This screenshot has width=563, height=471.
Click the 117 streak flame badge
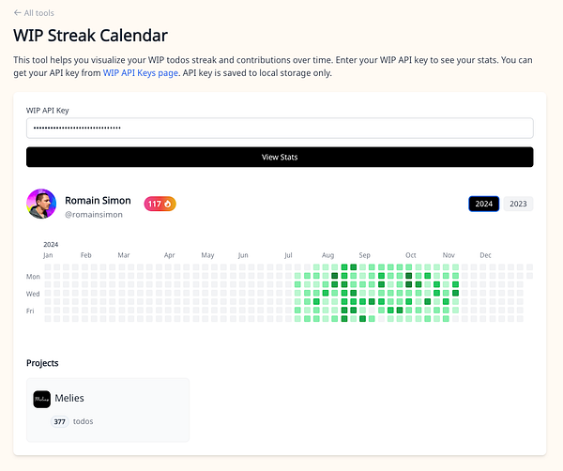[160, 204]
